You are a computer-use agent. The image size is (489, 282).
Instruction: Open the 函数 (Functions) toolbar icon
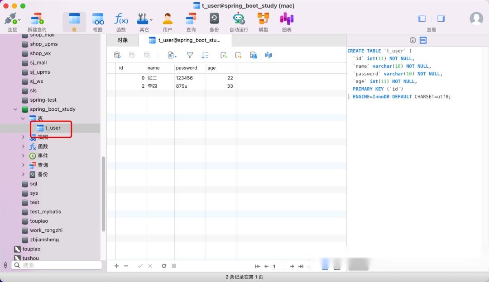121,20
